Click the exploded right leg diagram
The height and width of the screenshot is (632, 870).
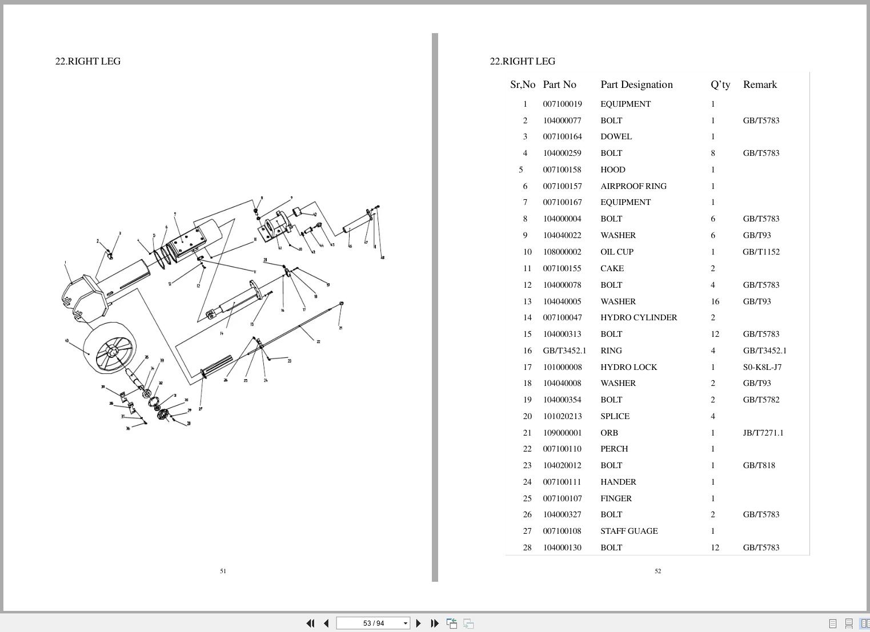tap(223, 313)
